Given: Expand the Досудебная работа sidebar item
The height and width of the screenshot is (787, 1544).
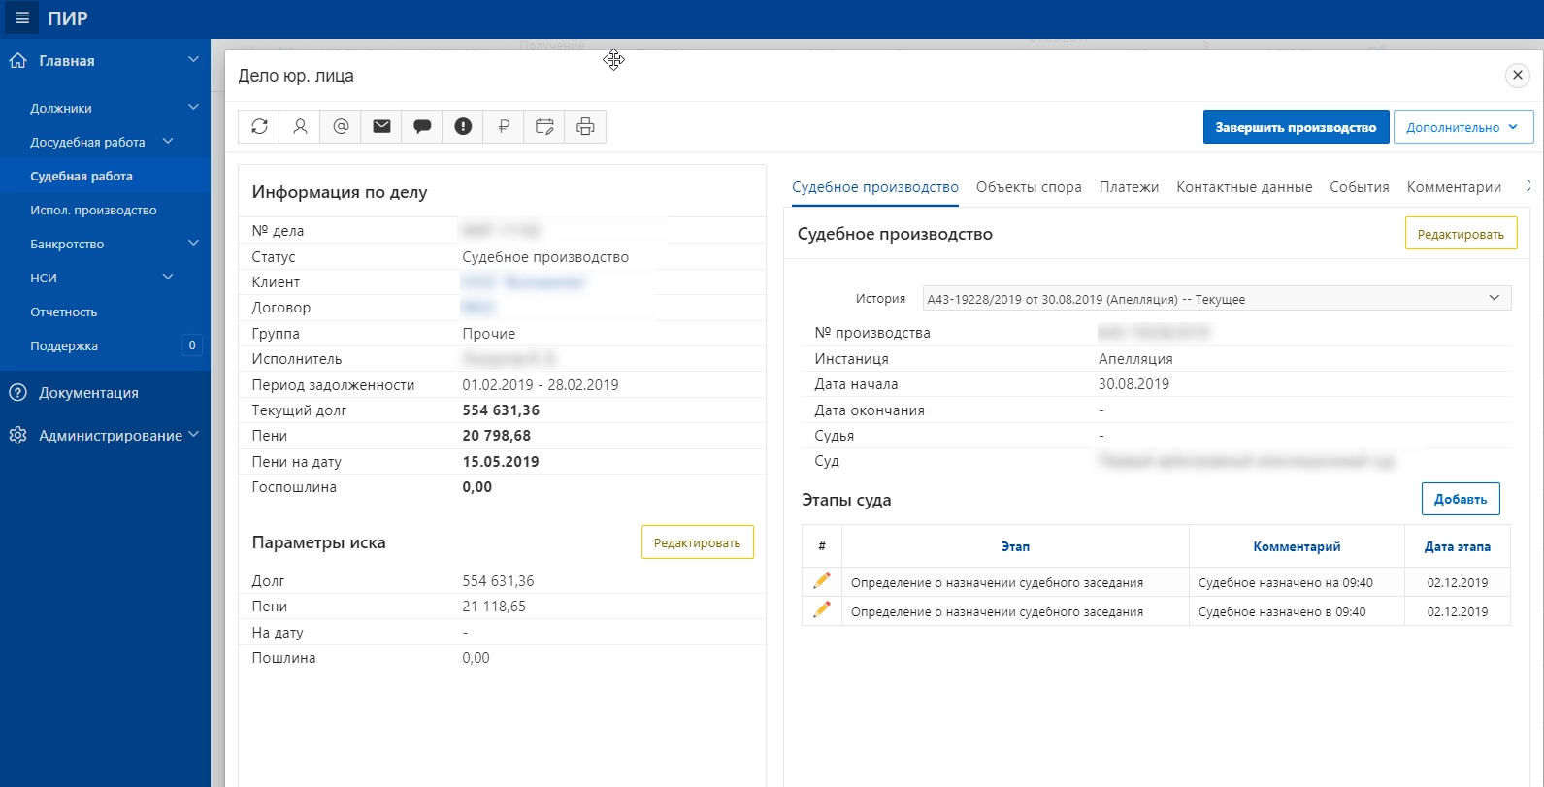Looking at the screenshot, I should coord(168,141).
